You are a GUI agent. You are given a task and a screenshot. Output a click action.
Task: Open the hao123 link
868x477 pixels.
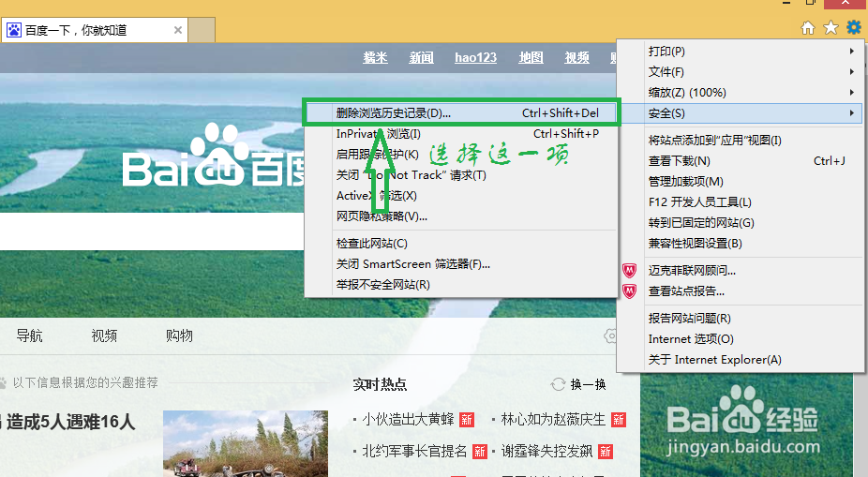pos(475,57)
